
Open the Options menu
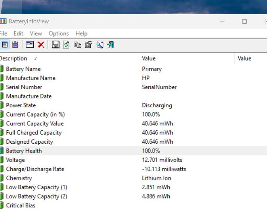click(x=59, y=33)
